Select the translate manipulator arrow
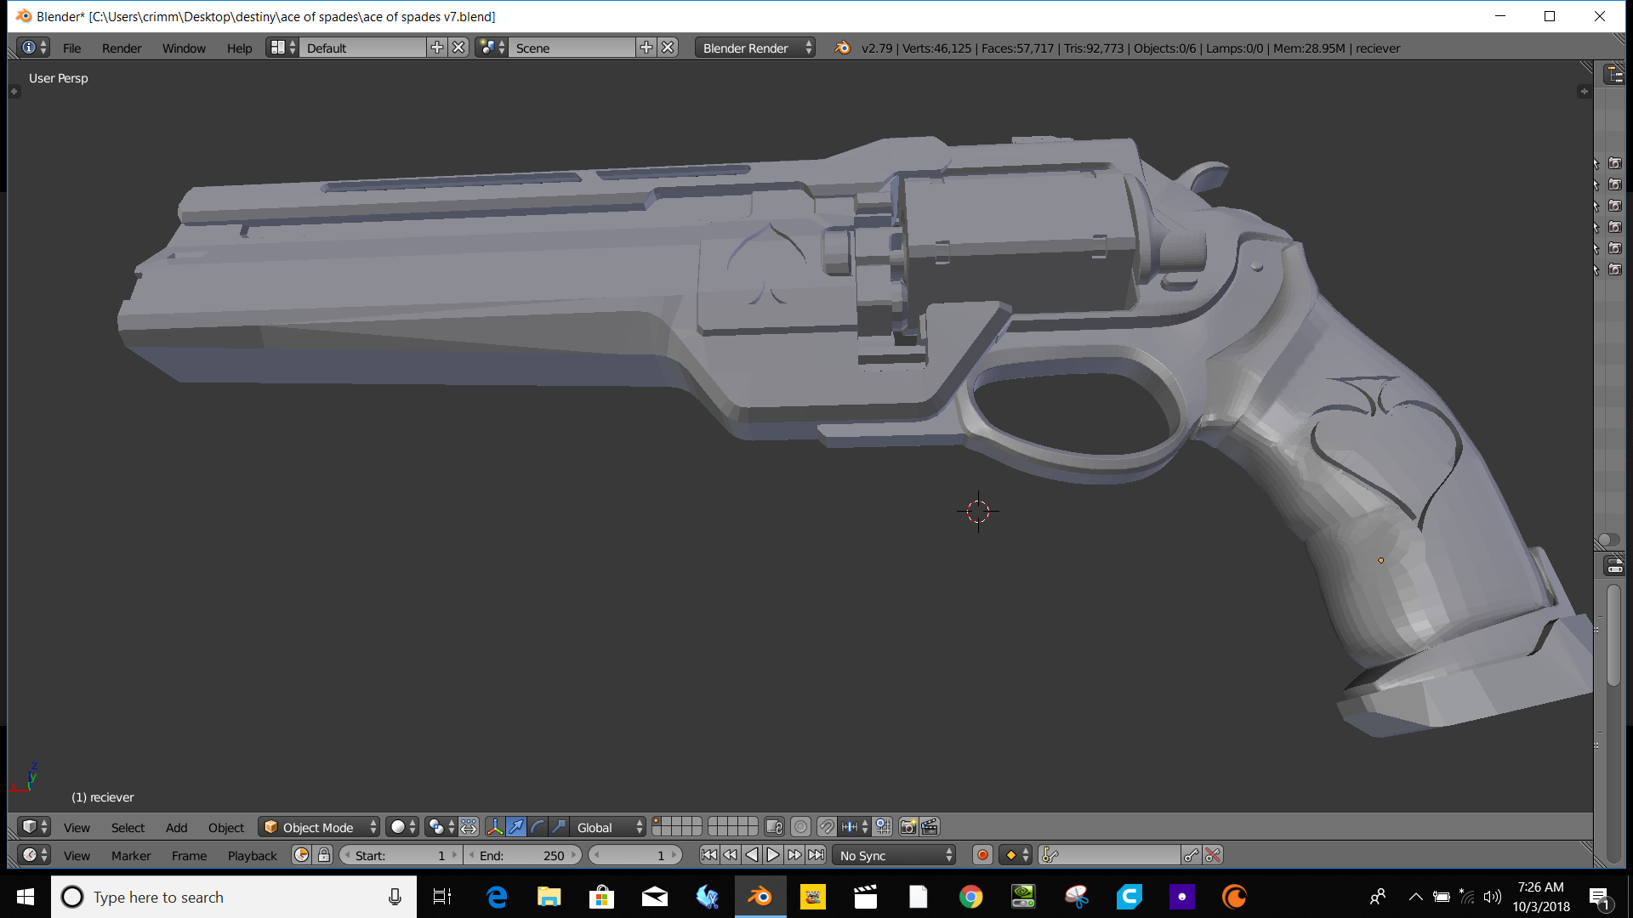 click(516, 827)
